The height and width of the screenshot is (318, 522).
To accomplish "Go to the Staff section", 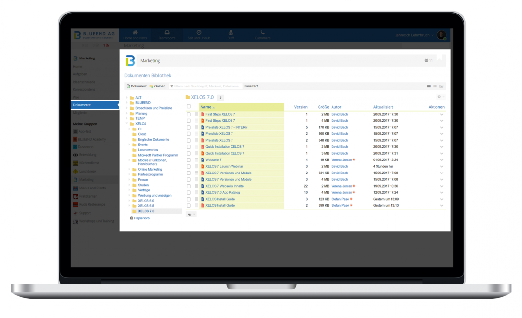I will (231, 35).
